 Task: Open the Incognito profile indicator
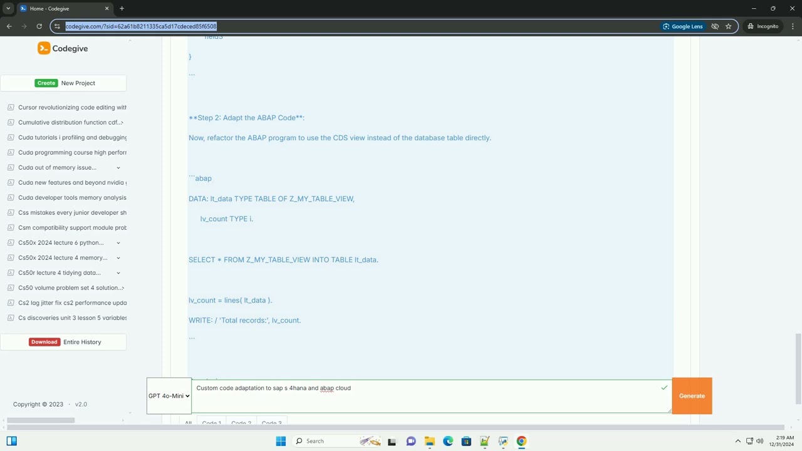[x=763, y=26]
